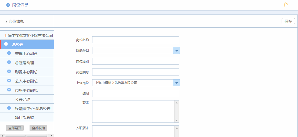Viewport: 298px width, 137px height.
Task: Select 艺人中心副总 in the tree
Action: point(26,81)
